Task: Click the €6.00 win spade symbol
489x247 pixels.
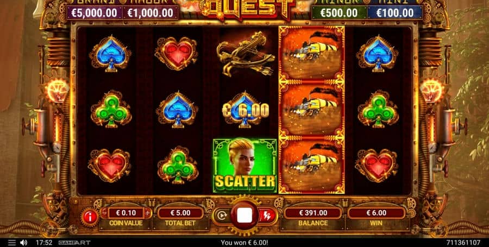Action: (x=245, y=110)
